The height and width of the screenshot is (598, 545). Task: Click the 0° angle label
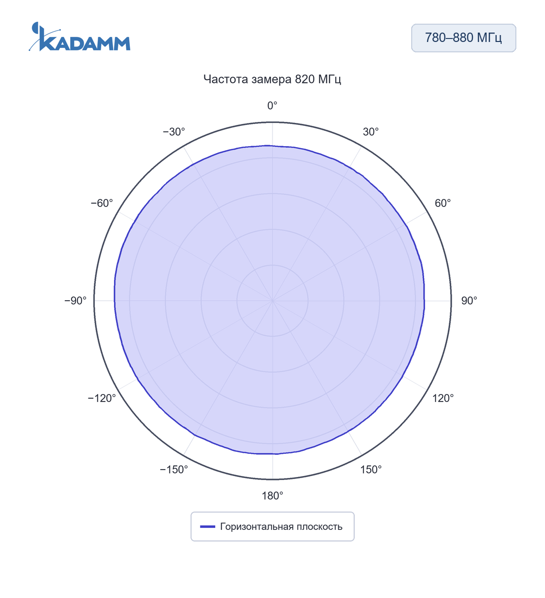(x=272, y=106)
